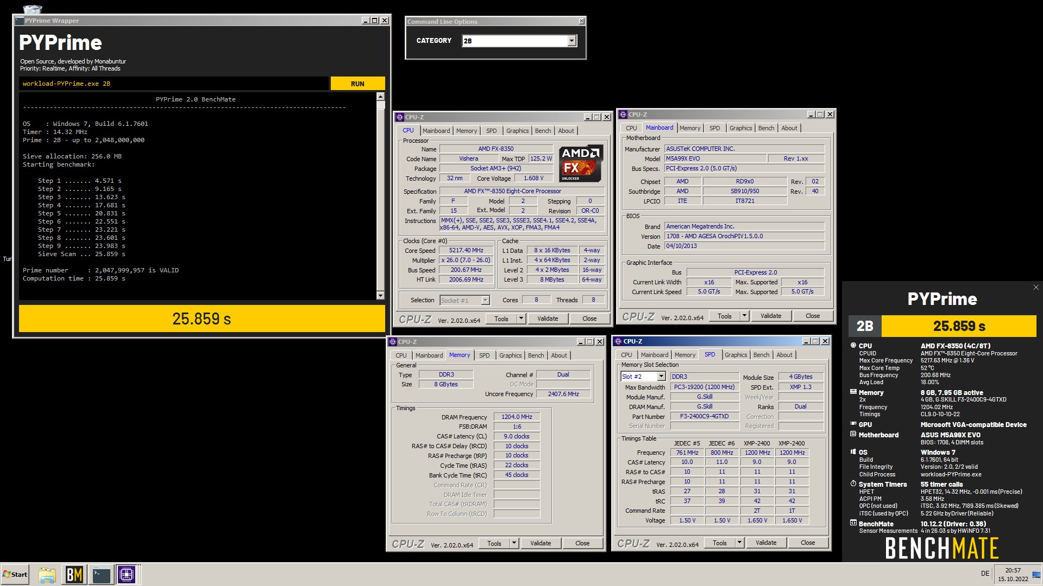This screenshot has width=1043, height=586.
Task: Click the CPU section icon in BenchMate panel
Action: click(853, 346)
